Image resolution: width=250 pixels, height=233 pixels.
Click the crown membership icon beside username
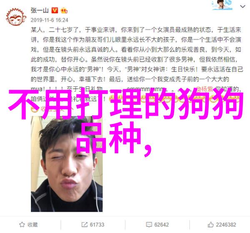click(64, 10)
